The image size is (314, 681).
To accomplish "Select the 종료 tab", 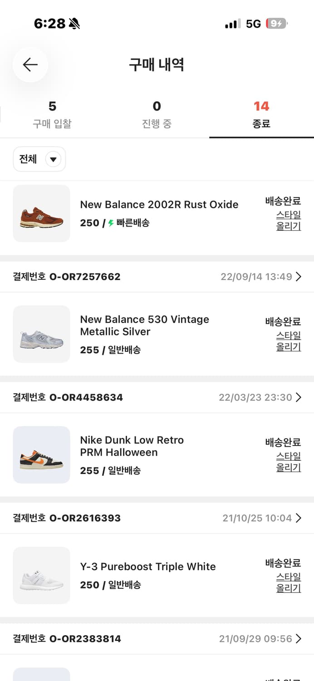I will coord(261,112).
